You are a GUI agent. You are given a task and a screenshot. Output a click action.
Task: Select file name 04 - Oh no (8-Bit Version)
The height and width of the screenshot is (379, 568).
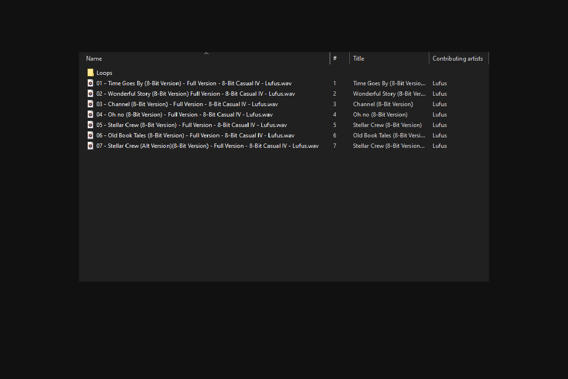[185, 115]
